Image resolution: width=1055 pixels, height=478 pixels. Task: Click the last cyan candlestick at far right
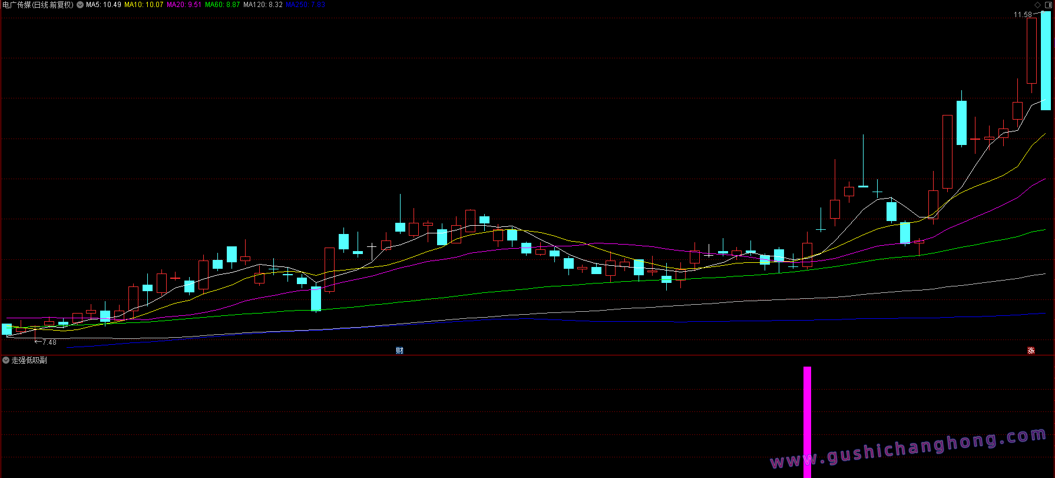pyautogui.click(x=1046, y=61)
